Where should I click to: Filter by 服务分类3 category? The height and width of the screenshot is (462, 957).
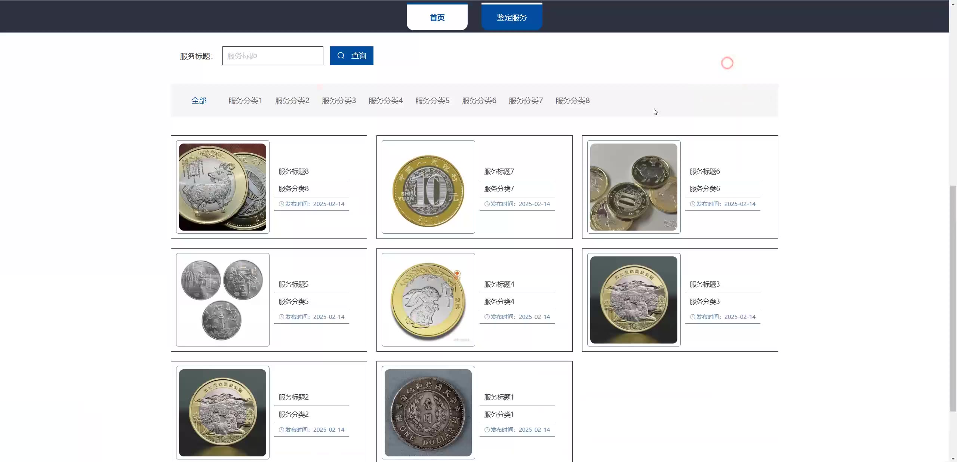tap(339, 101)
